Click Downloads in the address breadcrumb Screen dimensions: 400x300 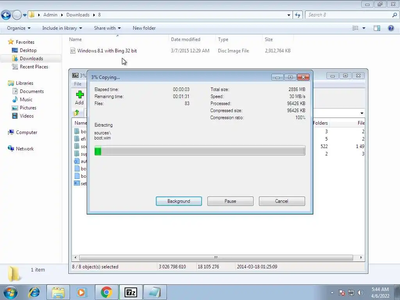tap(78, 15)
